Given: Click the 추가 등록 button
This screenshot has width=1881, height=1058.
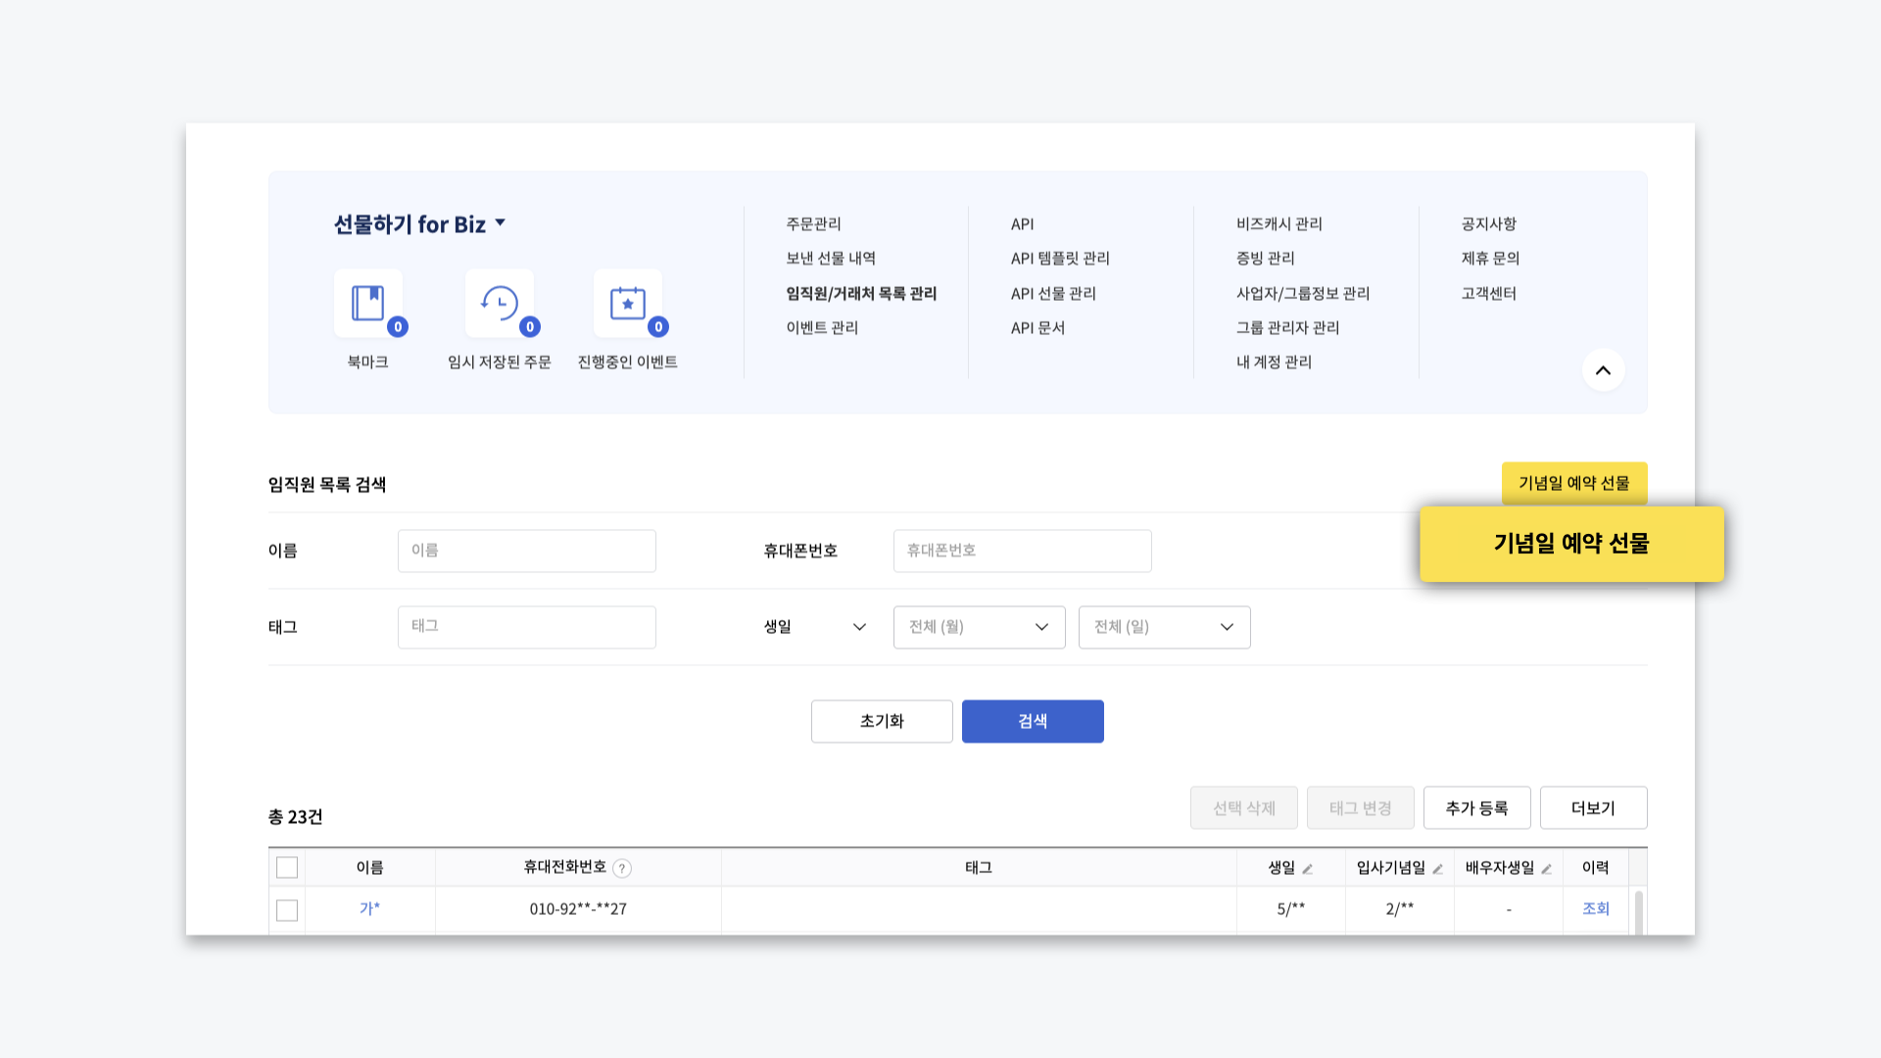Looking at the screenshot, I should pos(1476,808).
